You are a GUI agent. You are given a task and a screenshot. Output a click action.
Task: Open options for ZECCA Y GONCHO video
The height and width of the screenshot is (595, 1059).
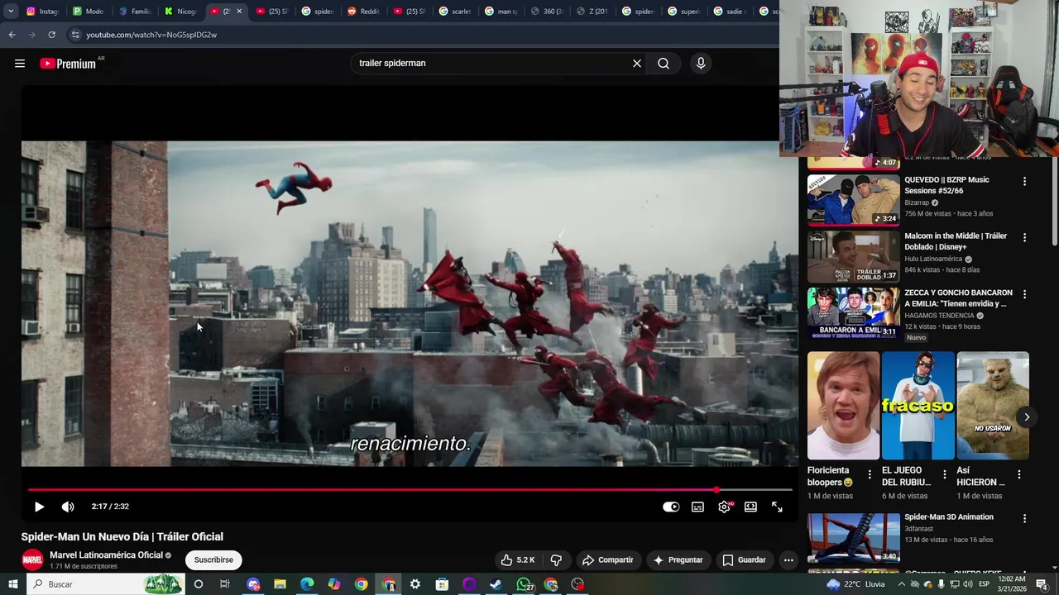[x=1024, y=293]
